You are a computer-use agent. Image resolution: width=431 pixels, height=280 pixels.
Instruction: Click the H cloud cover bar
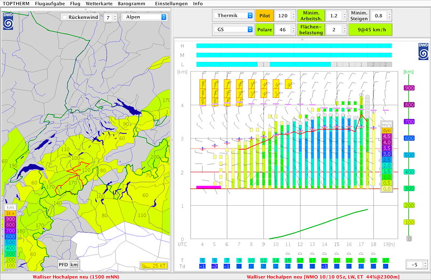[x=294, y=46]
